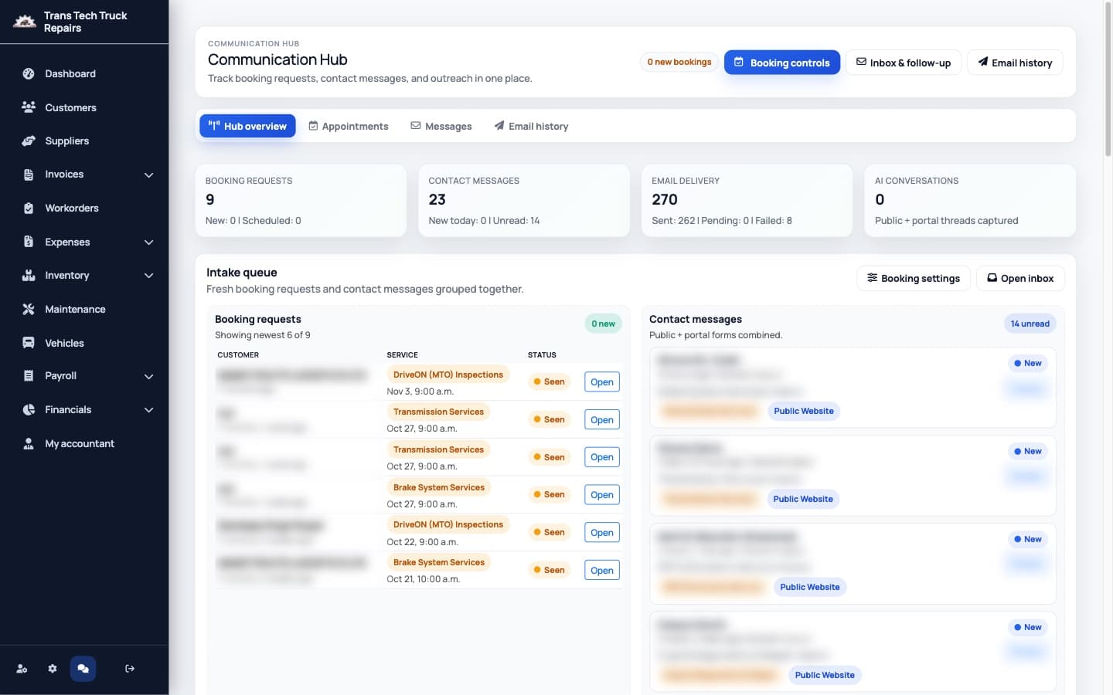Click the Email Delivery stat card
This screenshot has height=695, width=1113.
[x=747, y=201]
